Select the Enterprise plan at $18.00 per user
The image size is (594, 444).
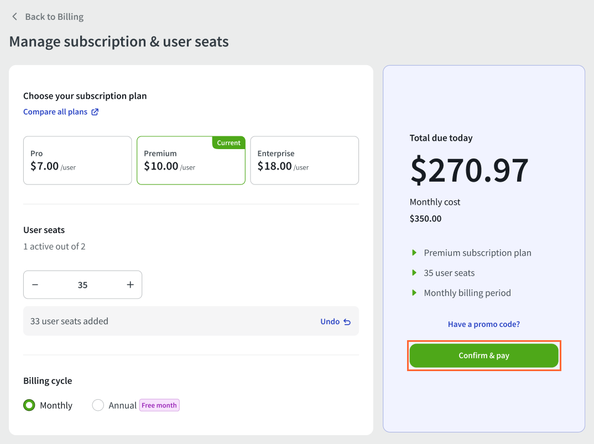304,160
